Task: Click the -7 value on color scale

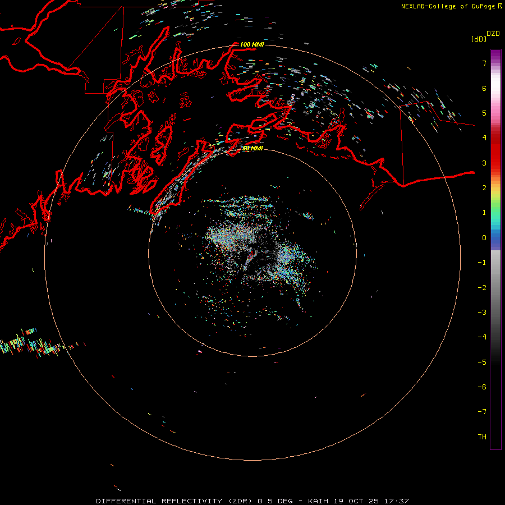Action: click(x=482, y=412)
